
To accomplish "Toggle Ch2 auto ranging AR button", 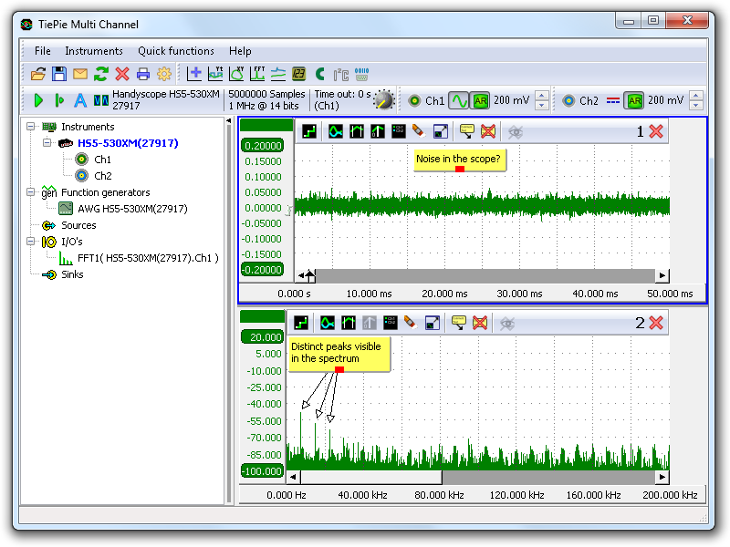I will tap(634, 100).
